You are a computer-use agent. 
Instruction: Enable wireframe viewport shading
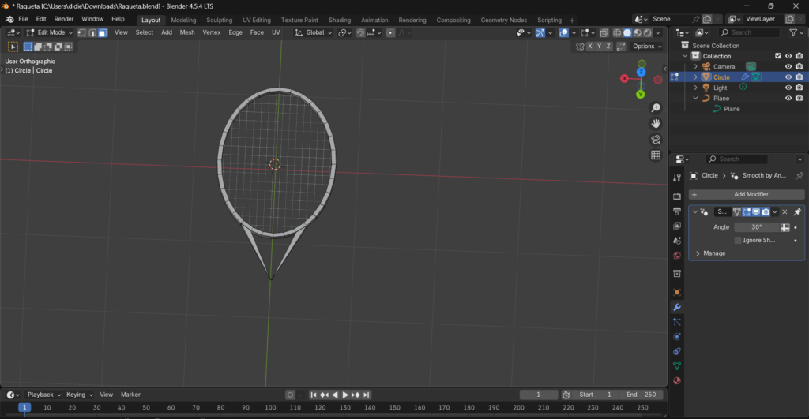point(616,32)
